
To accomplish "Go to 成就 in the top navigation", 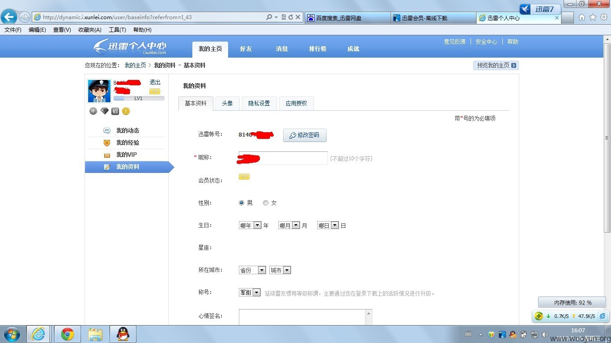I will 353,49.
